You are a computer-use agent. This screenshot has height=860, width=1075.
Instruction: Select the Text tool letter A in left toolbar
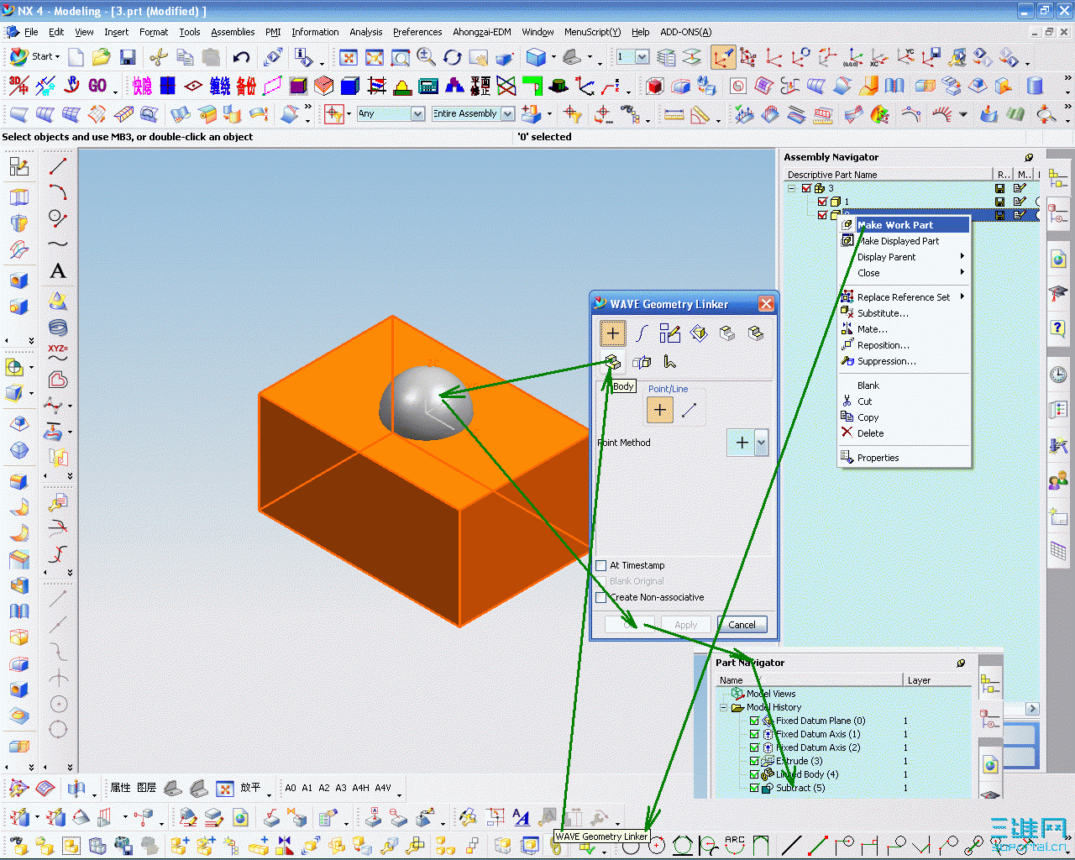(x=58, y=270)
